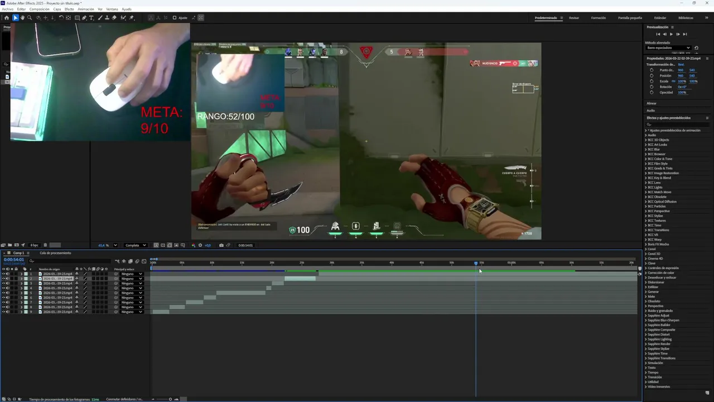The image size is (714, 402).
Task: Expand the Corrección de color category
Action: (x=646, y=273)
